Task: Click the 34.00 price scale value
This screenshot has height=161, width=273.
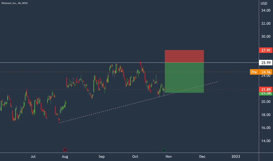Action: coord(266,11)
